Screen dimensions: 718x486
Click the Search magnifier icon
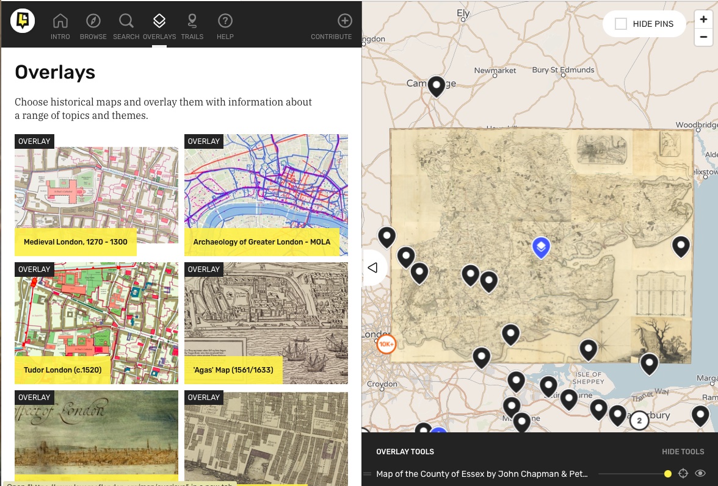126,20
